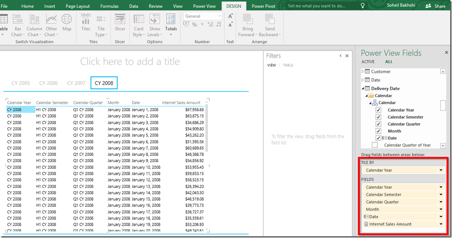
Task: Collapse the Calendar folder
Action: pyautogui.click(x=367, y=96)
